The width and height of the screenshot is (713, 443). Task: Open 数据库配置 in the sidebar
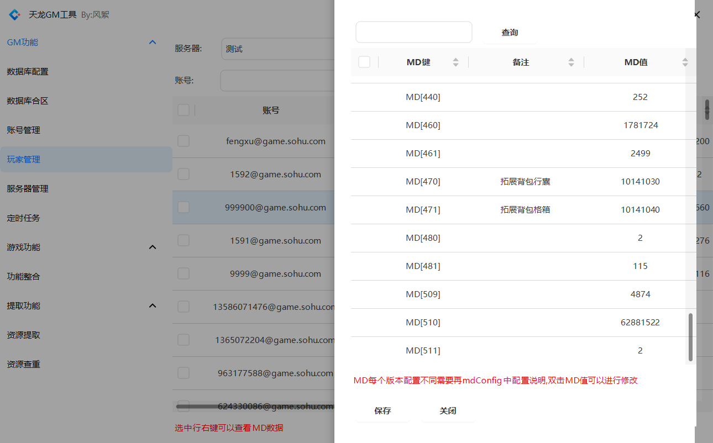[x=28, y=72]
